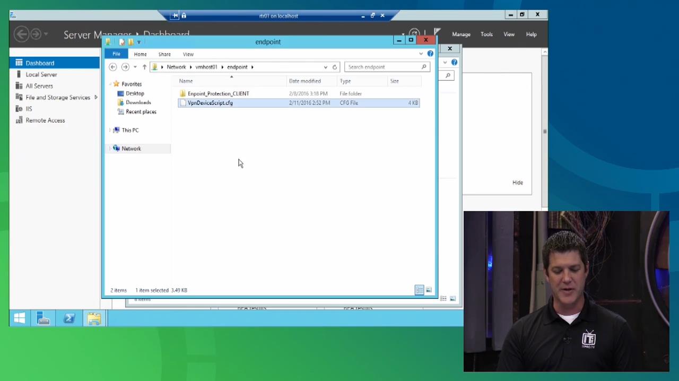Open Desktop in Favorites
The height and width of the screenshot is (381, 679).
pyautogui.click(x=135, y=93)
